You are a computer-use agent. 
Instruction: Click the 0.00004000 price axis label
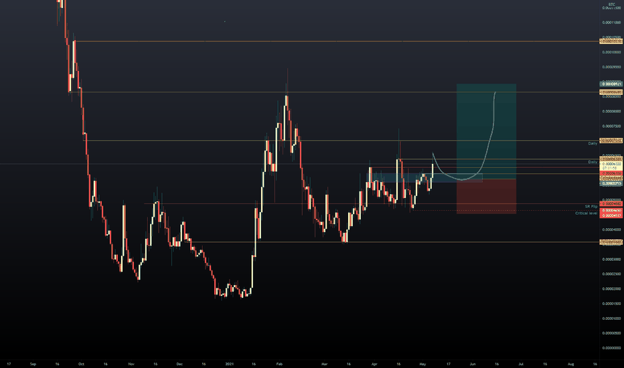(x=611, y=229)
